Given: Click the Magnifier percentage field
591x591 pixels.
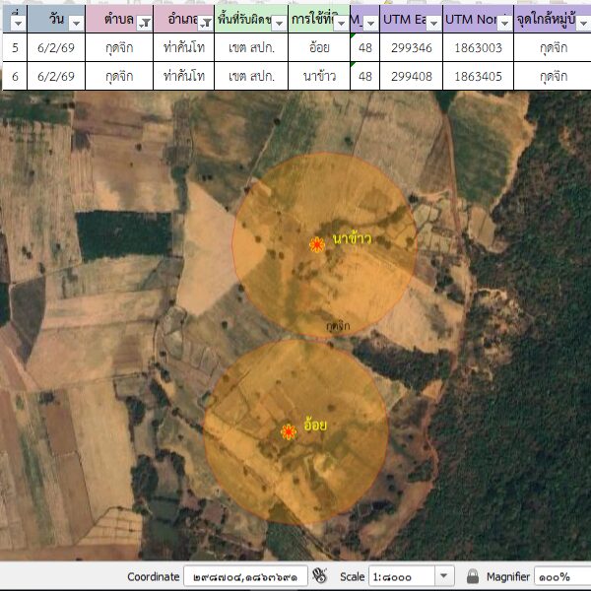Looking at the screenshot, I should (x=561, y=576).
